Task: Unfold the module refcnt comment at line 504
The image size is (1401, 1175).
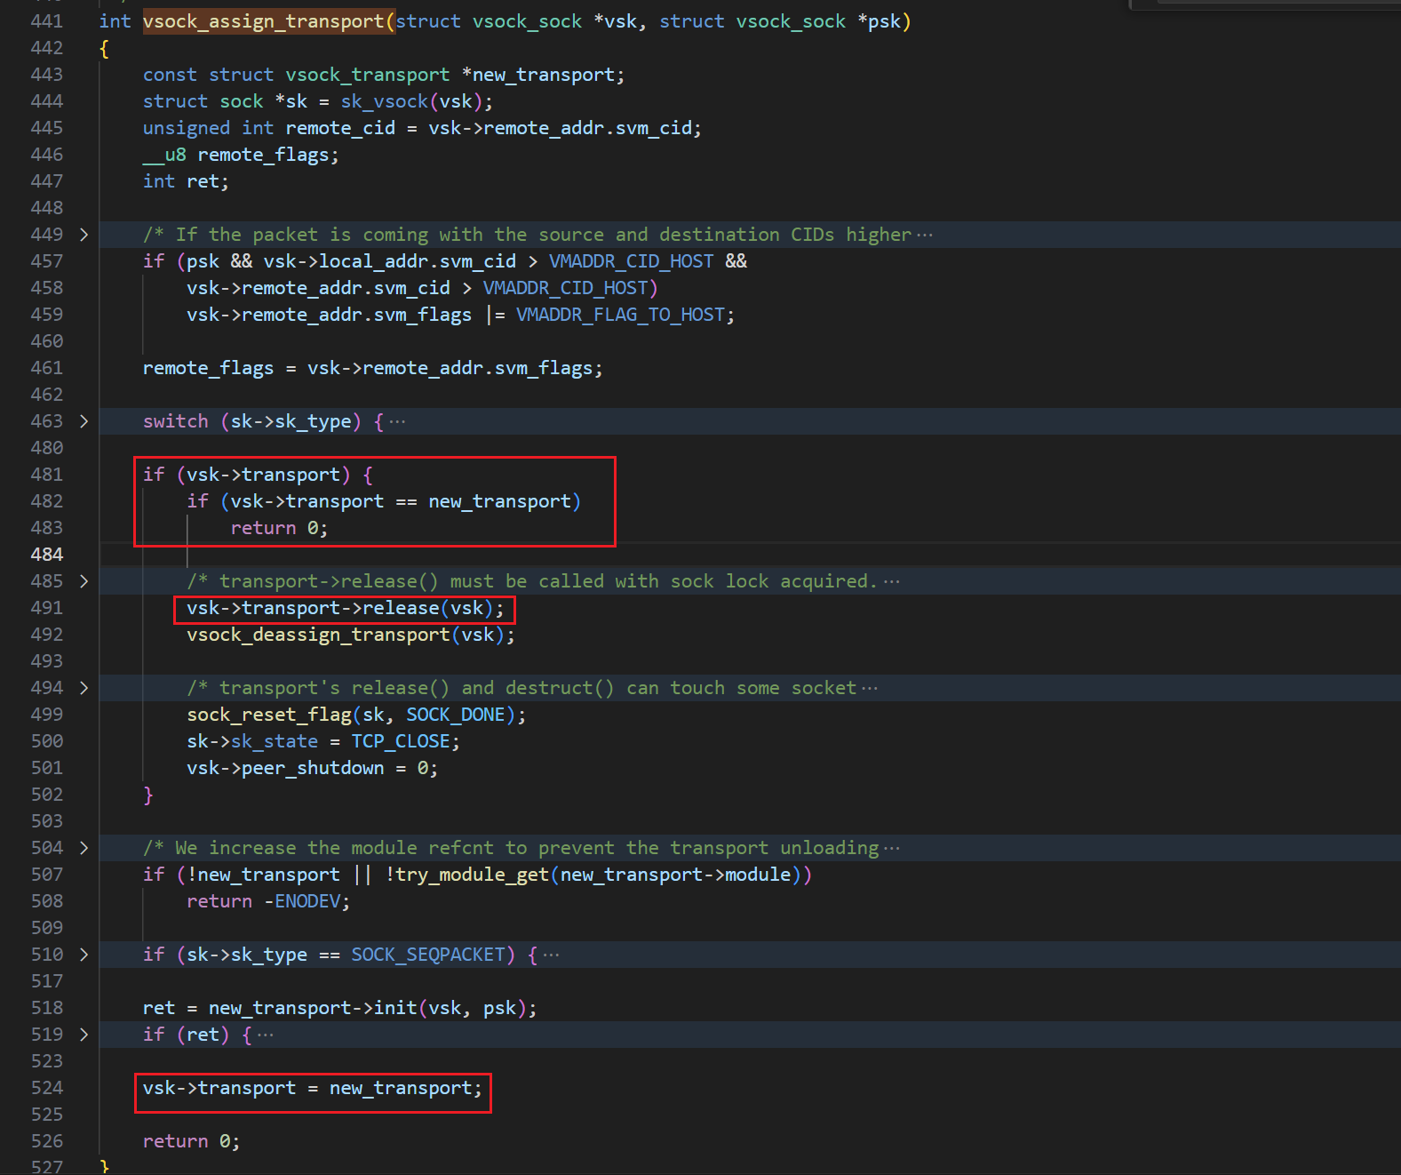Action: pos(84,848)
